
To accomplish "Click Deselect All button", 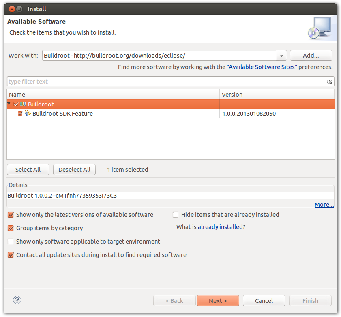I will click(74, 170).
